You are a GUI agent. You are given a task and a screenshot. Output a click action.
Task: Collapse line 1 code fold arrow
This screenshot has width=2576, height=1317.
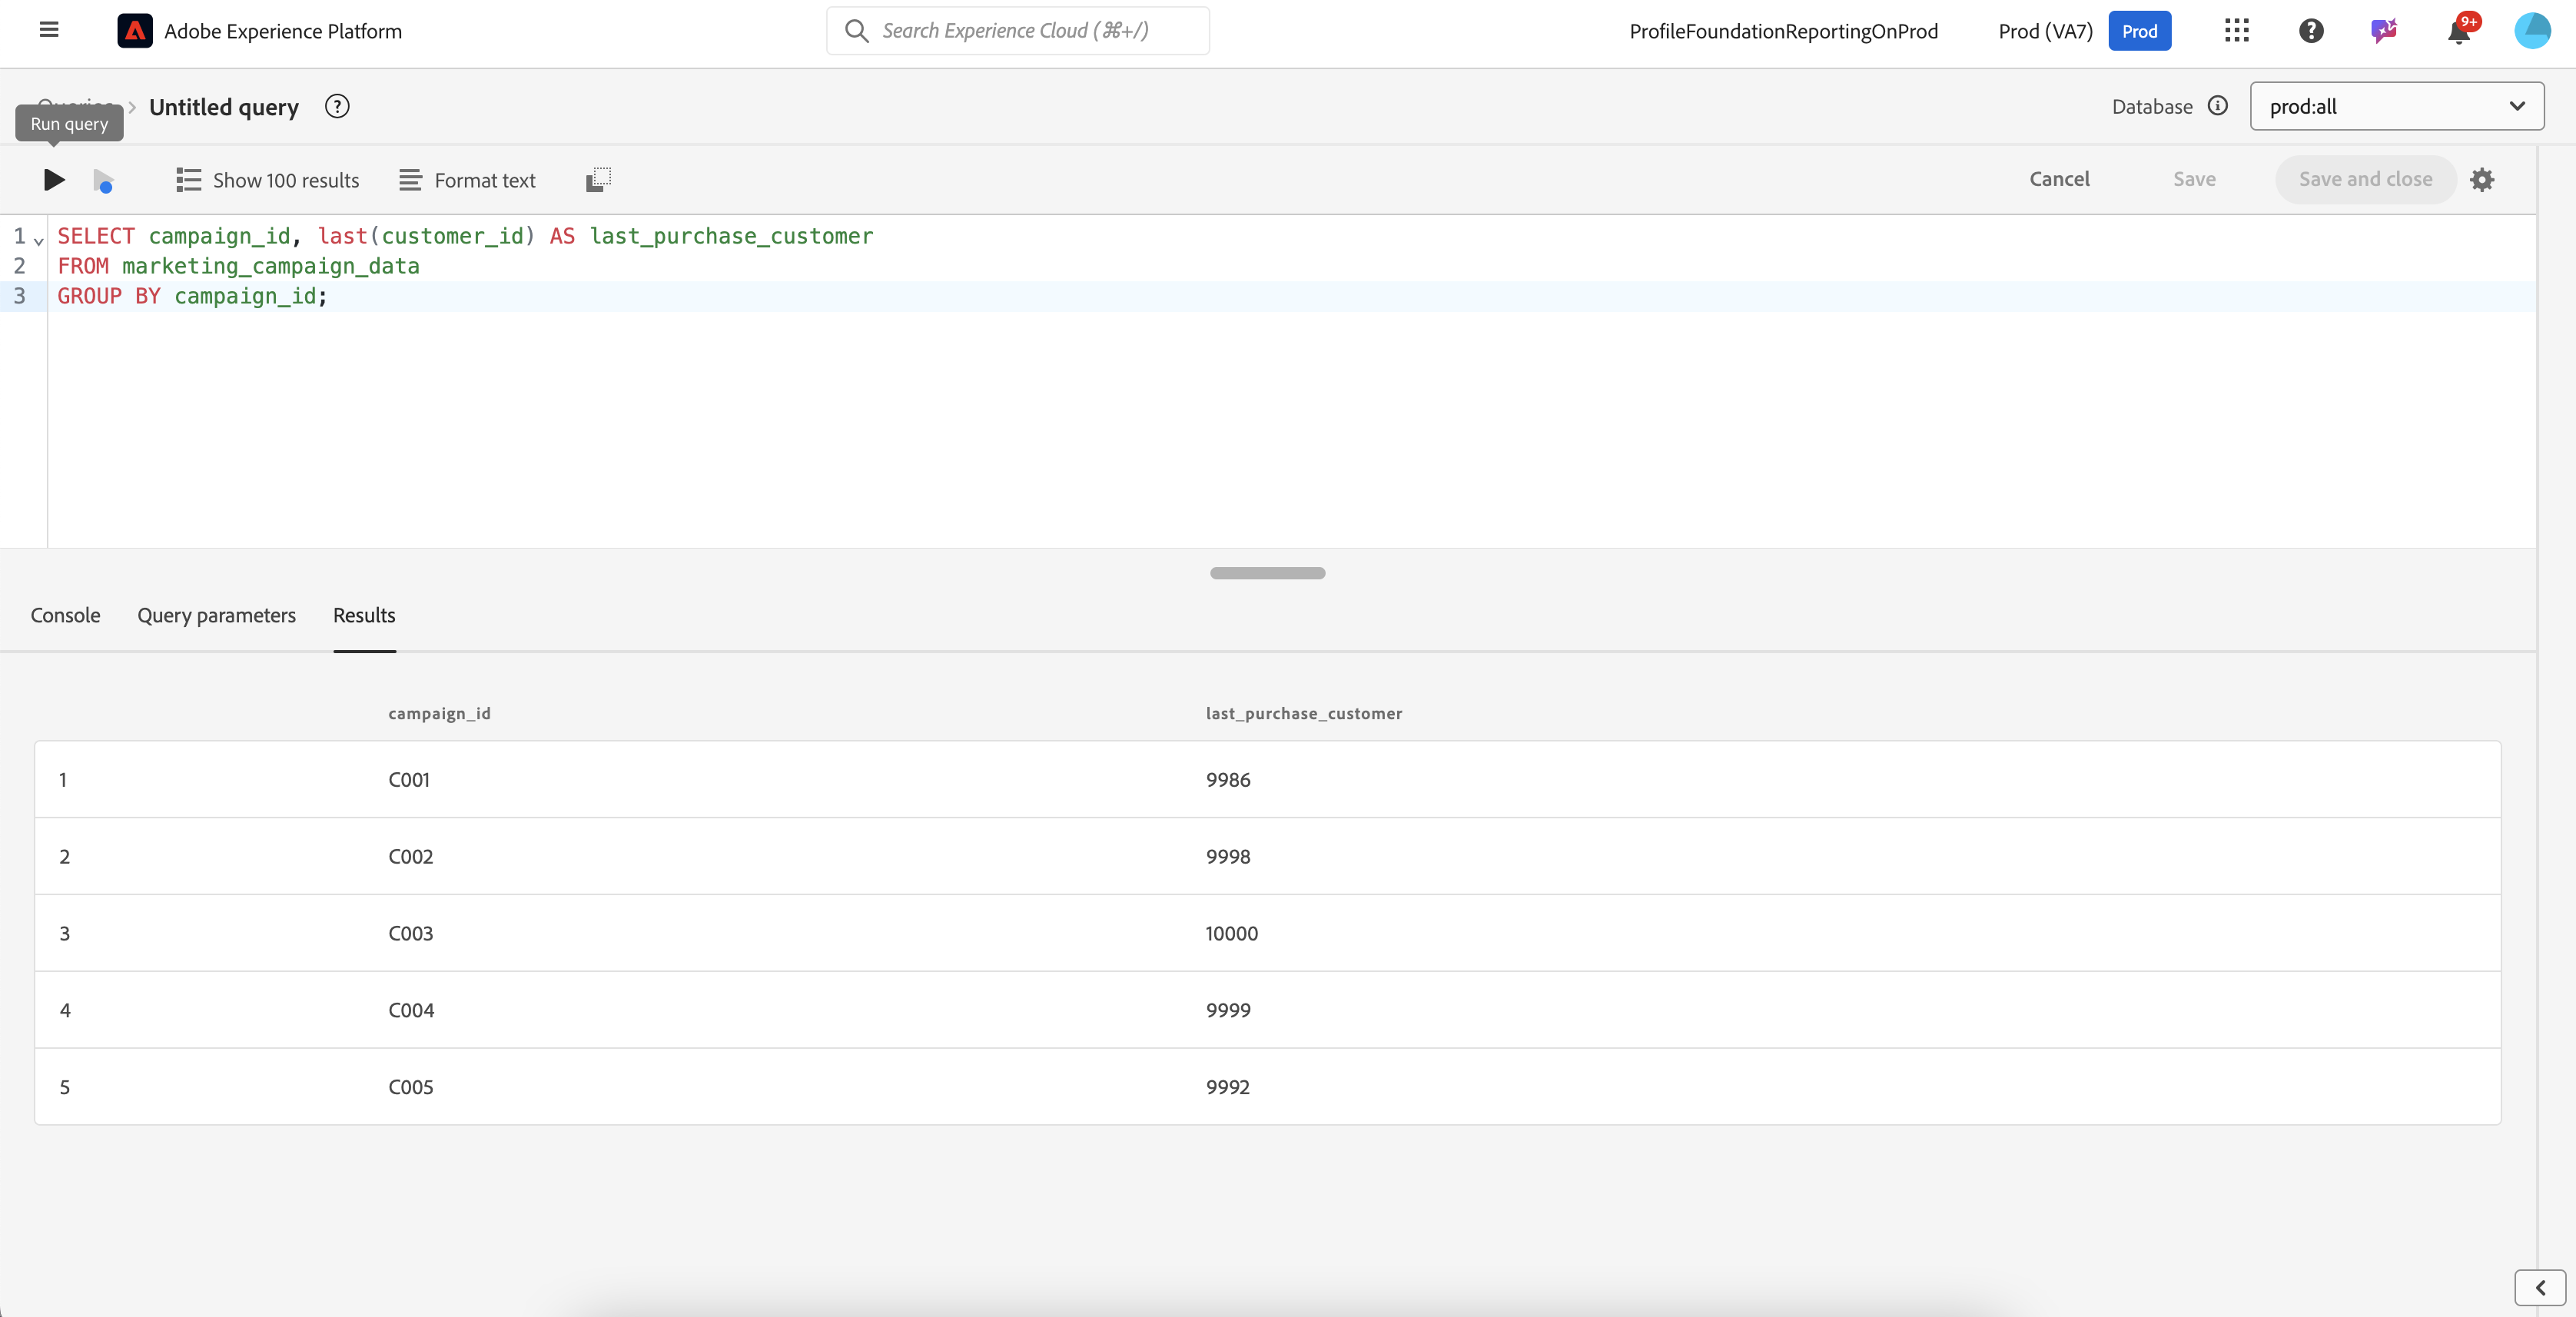pos(39,240)
